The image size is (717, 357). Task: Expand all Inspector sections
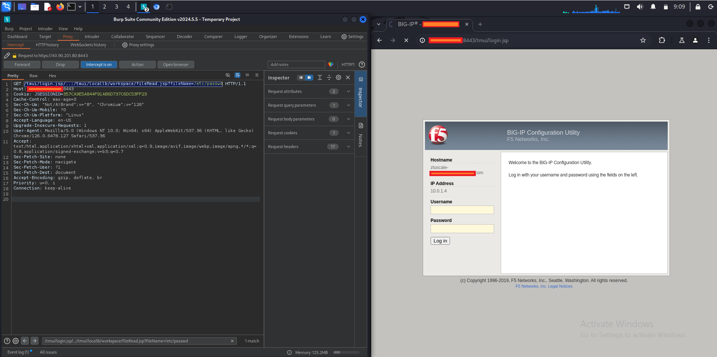(x=320, y=78)
